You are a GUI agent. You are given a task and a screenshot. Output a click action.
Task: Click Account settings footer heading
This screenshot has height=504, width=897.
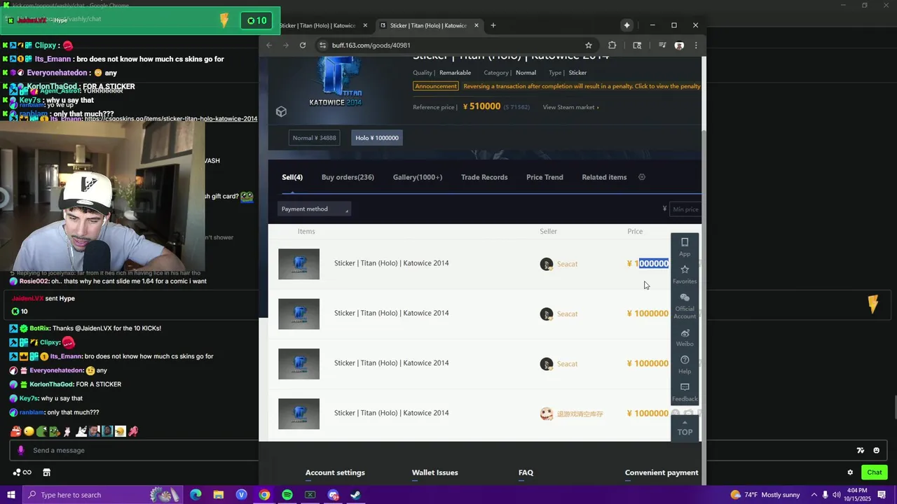[335, 472]
